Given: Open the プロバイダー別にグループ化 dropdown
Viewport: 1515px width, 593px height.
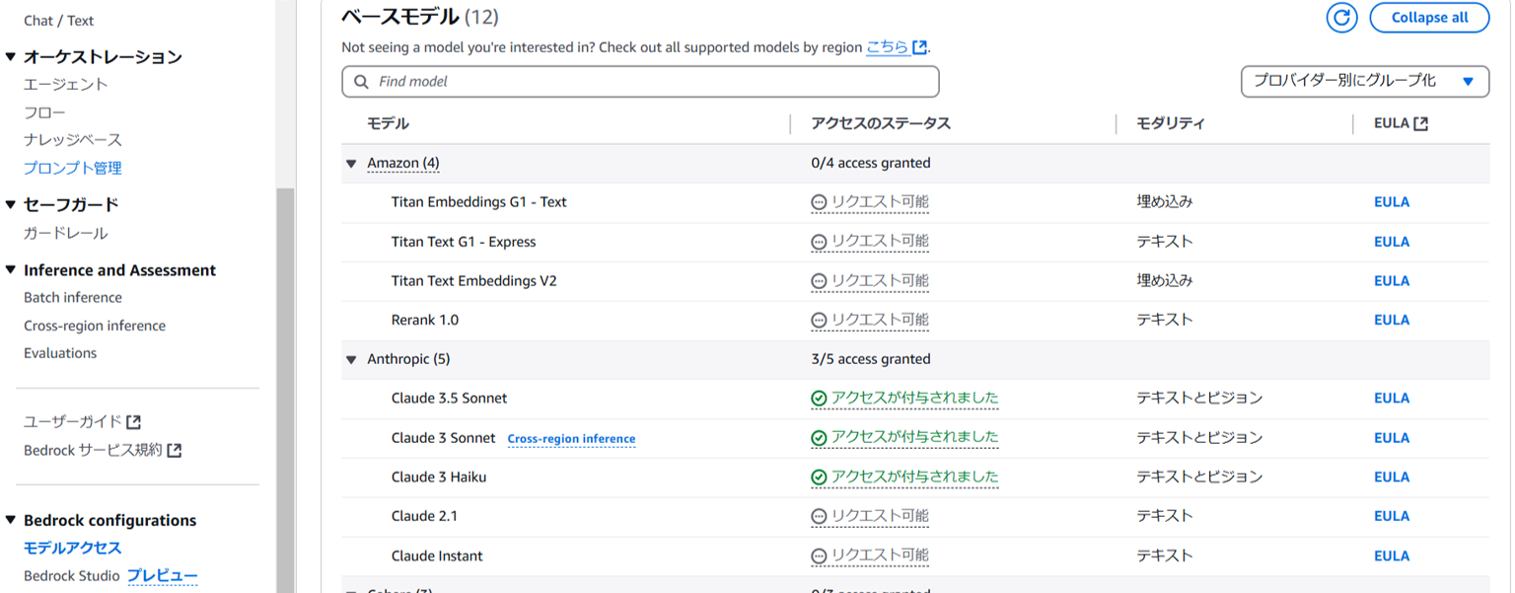Looking at the screenshot, I should click(1365, 81).
